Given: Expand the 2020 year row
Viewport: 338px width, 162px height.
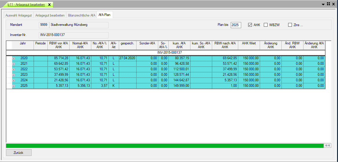Looking at the screenshot, I should (14, 58).
